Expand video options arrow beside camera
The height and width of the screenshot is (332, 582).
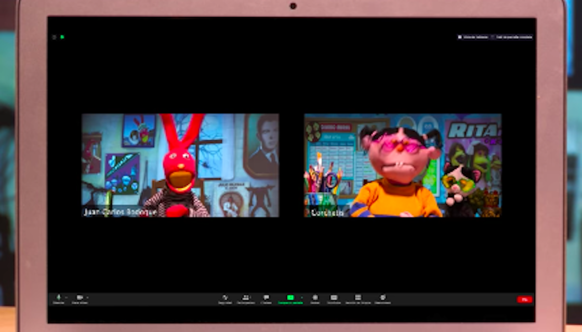point(87,297)
